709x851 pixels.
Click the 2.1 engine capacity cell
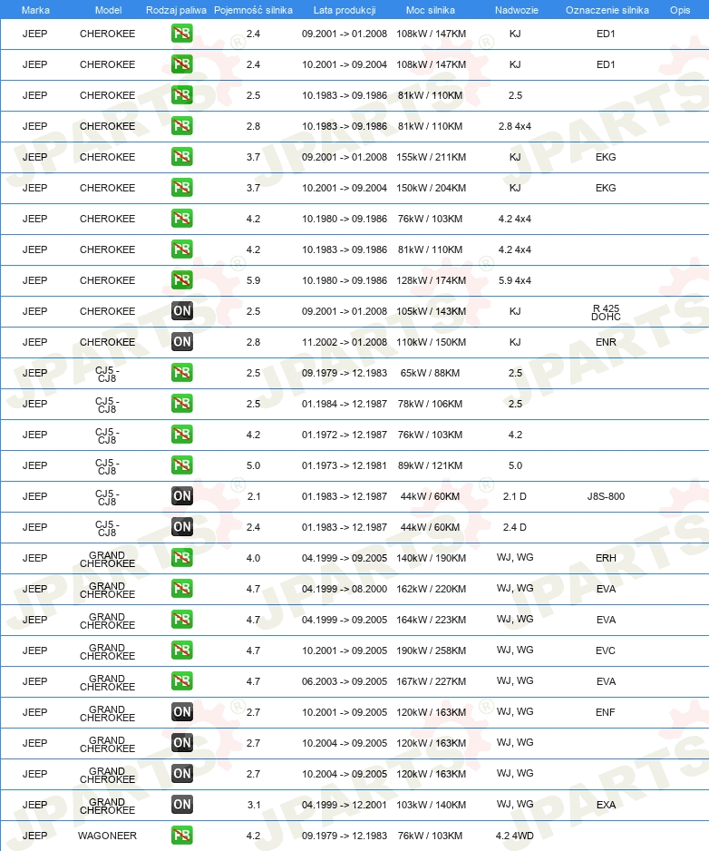[x=253, y=496]
